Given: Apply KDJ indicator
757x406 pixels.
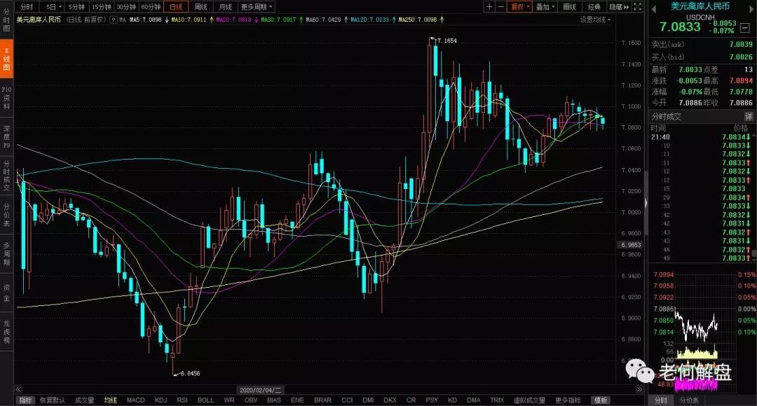Looking at the screenshot, I should [x=161, y=400].
